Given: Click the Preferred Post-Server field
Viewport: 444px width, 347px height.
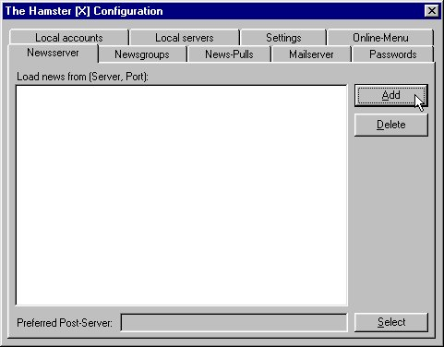Looking at the screenshot, I should (x=234, y=323).
